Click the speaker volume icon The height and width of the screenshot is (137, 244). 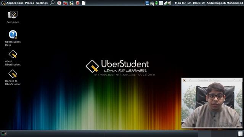(169, 3)
